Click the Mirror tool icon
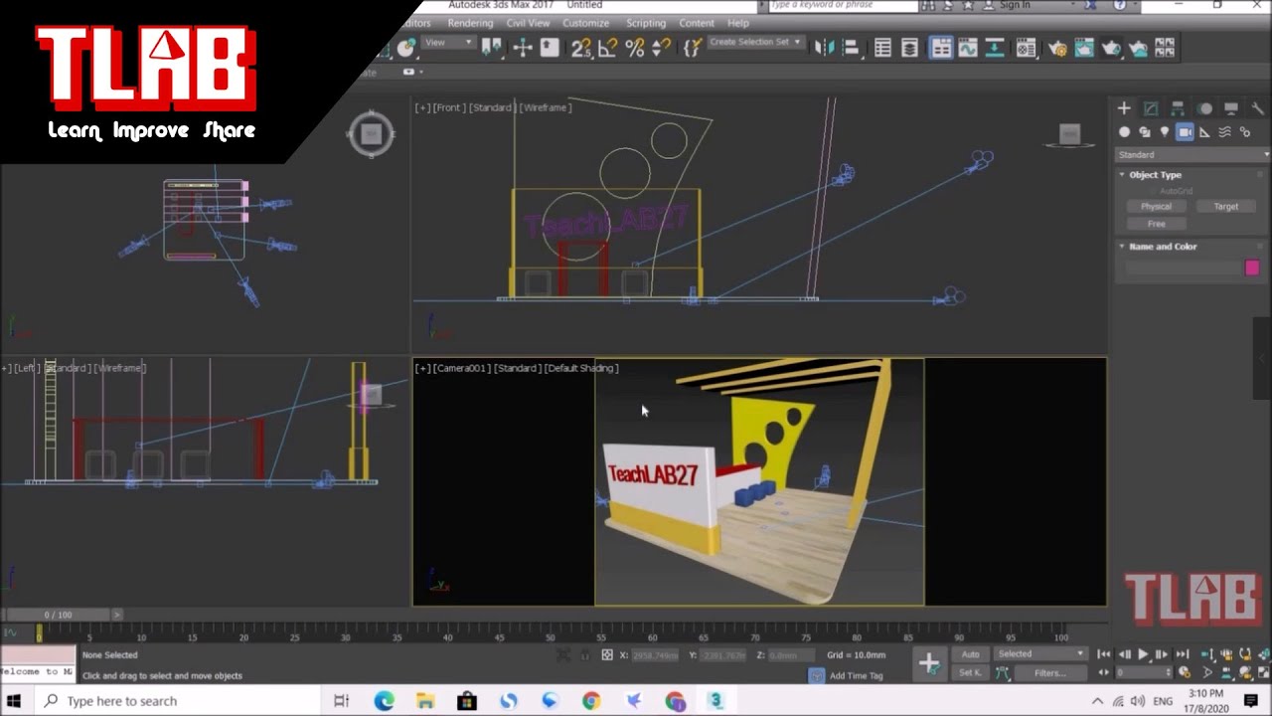 (x=825, y=48)
